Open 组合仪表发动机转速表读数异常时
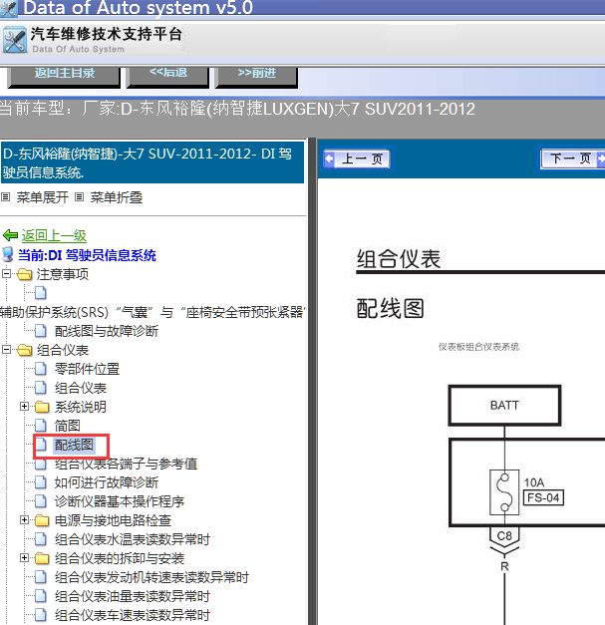This screenshot has height=625, width=605. 151,577
